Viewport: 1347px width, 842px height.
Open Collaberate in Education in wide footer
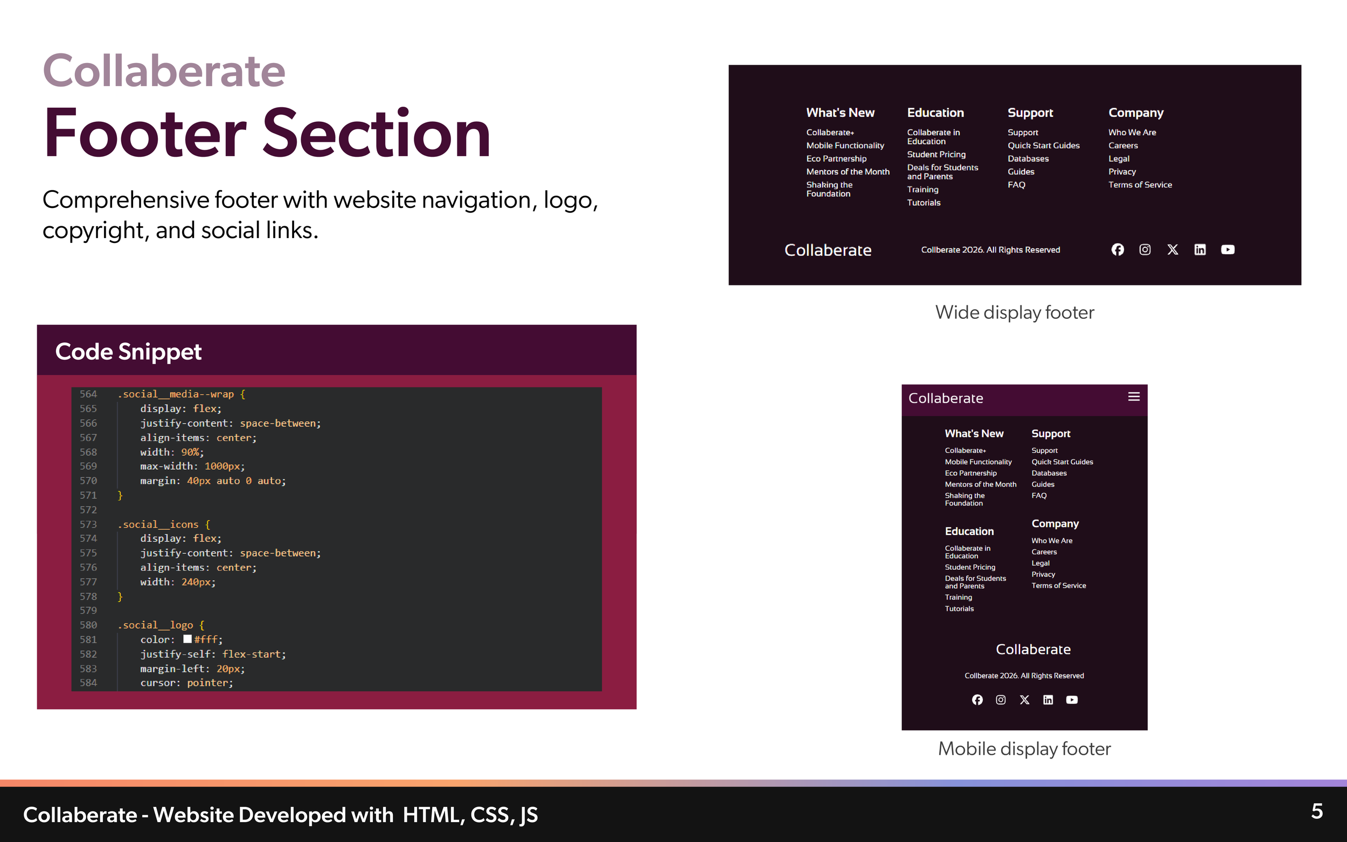[933, 137]
